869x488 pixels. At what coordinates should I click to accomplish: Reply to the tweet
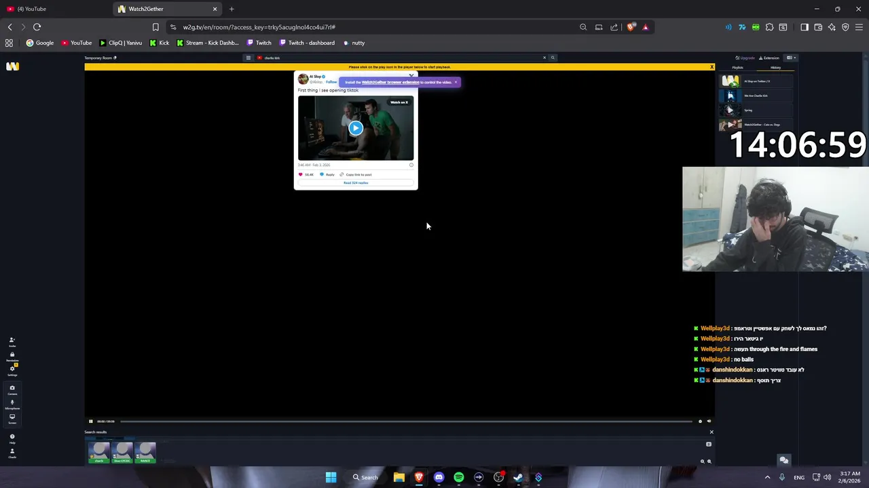pyautogui.click(x=327, y=174)
